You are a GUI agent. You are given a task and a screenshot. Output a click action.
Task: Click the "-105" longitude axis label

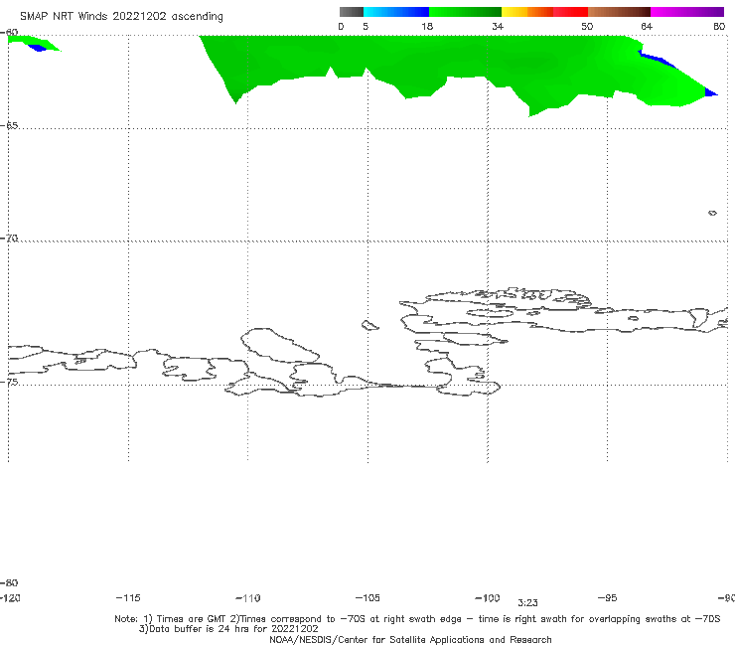pyautogui.click(x=367, y=598)
